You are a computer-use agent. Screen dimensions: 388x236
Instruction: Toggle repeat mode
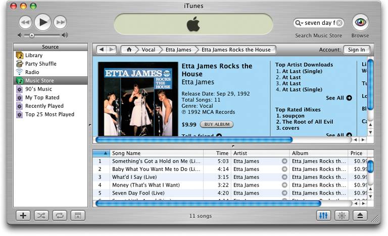[x=59, y=215]
